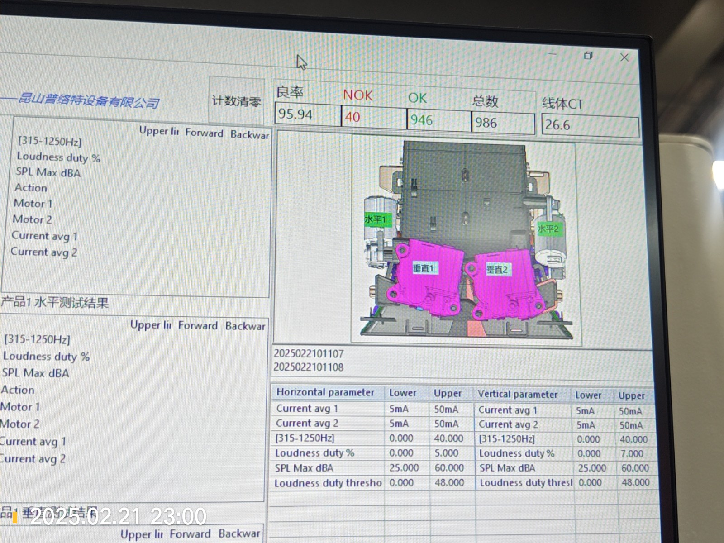Close the test application window
This screenshot has width=724, height=543.
click(x=624, y=57)
